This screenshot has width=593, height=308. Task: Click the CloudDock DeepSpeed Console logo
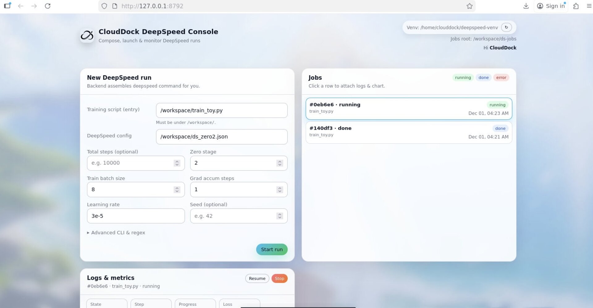click(87, 35)
